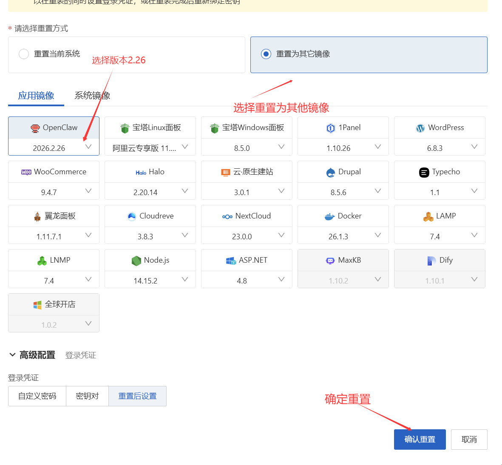Click the NextCloud image icon
The image size is (502, 465).
[x=247, y=215]
